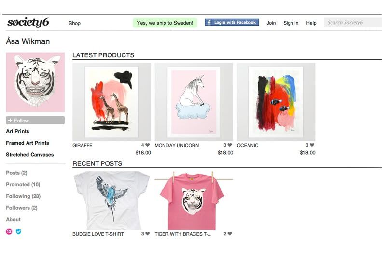Click the blue shield checkmark badge

18,231
